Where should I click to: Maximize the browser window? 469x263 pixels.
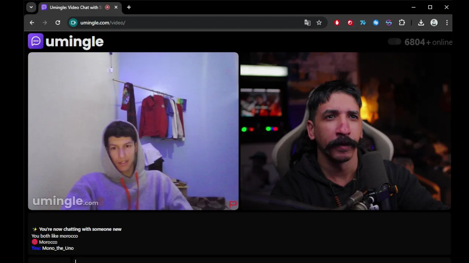(x=430, y=7)
